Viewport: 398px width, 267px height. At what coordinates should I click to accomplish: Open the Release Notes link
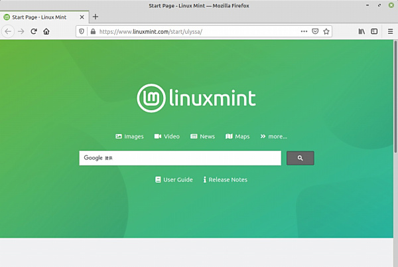pos(225,179)
